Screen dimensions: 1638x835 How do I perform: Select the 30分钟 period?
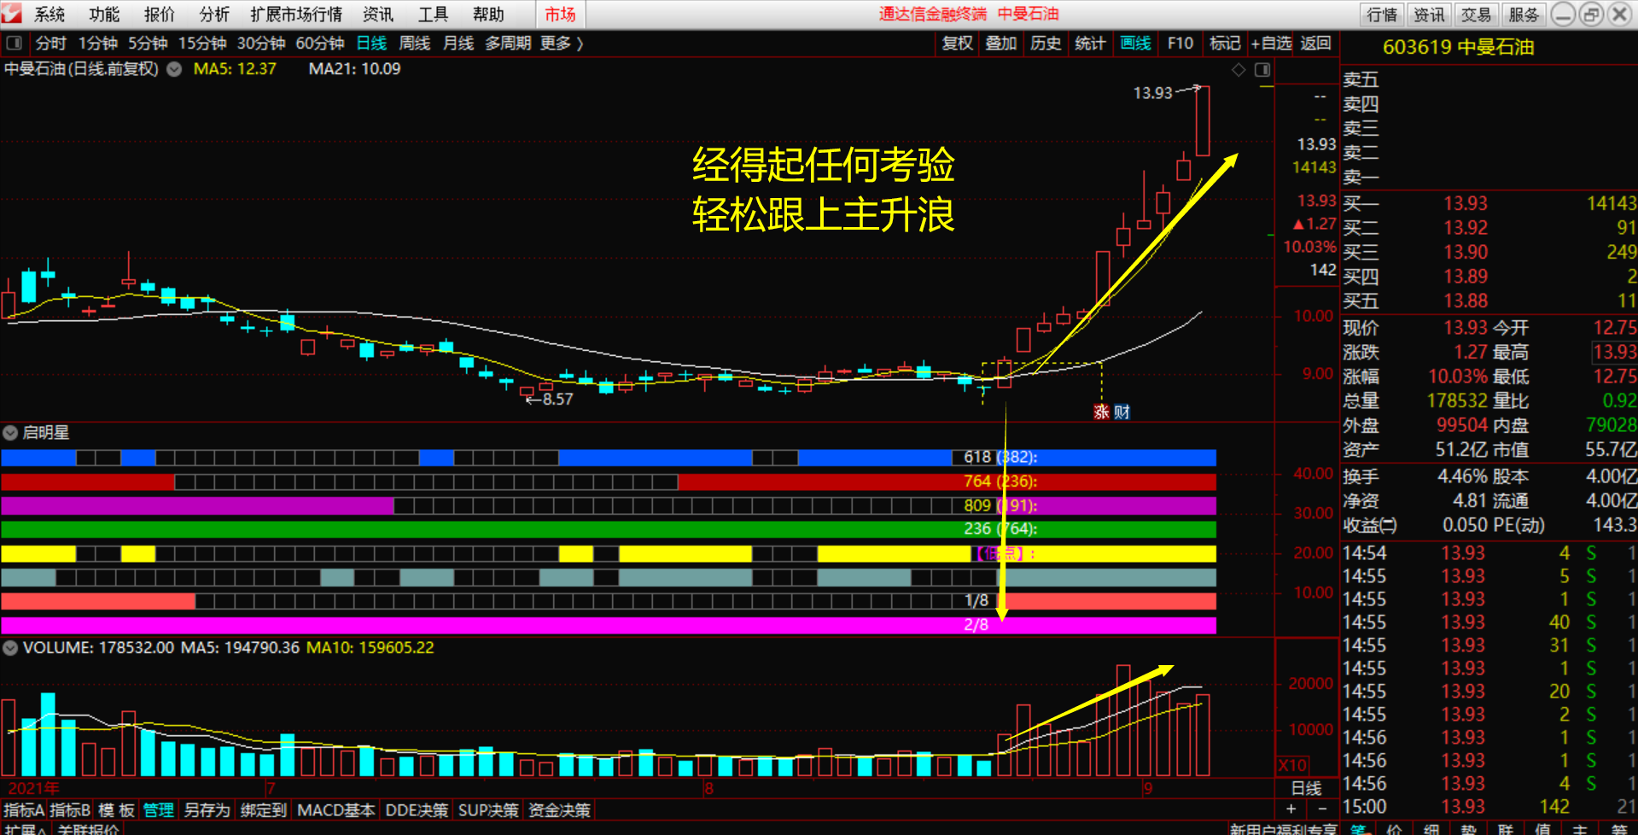coord(261,43)
